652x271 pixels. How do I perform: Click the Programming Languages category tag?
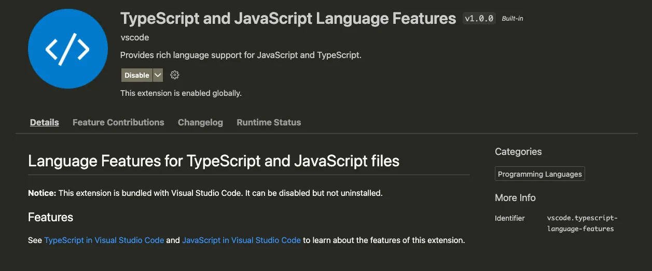click(x=539, y=174)
